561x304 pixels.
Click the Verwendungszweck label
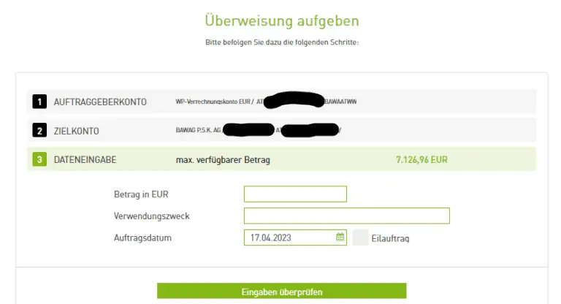point(152,216)
